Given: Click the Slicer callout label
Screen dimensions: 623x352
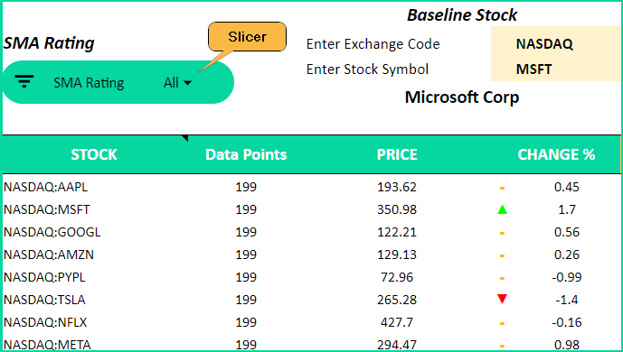Looking at the screenshot, I should click(247, 37).
